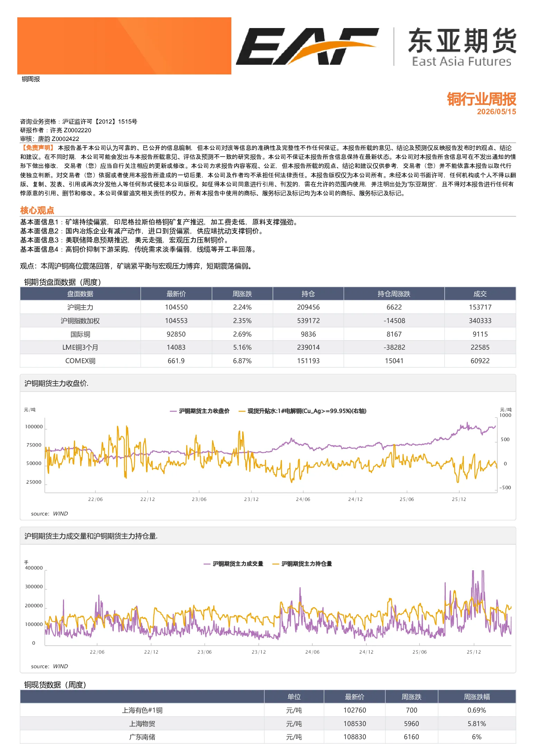Click the COMEX铜 price 661.9
This screenshot has height=752, width=536.
point(176,361)
